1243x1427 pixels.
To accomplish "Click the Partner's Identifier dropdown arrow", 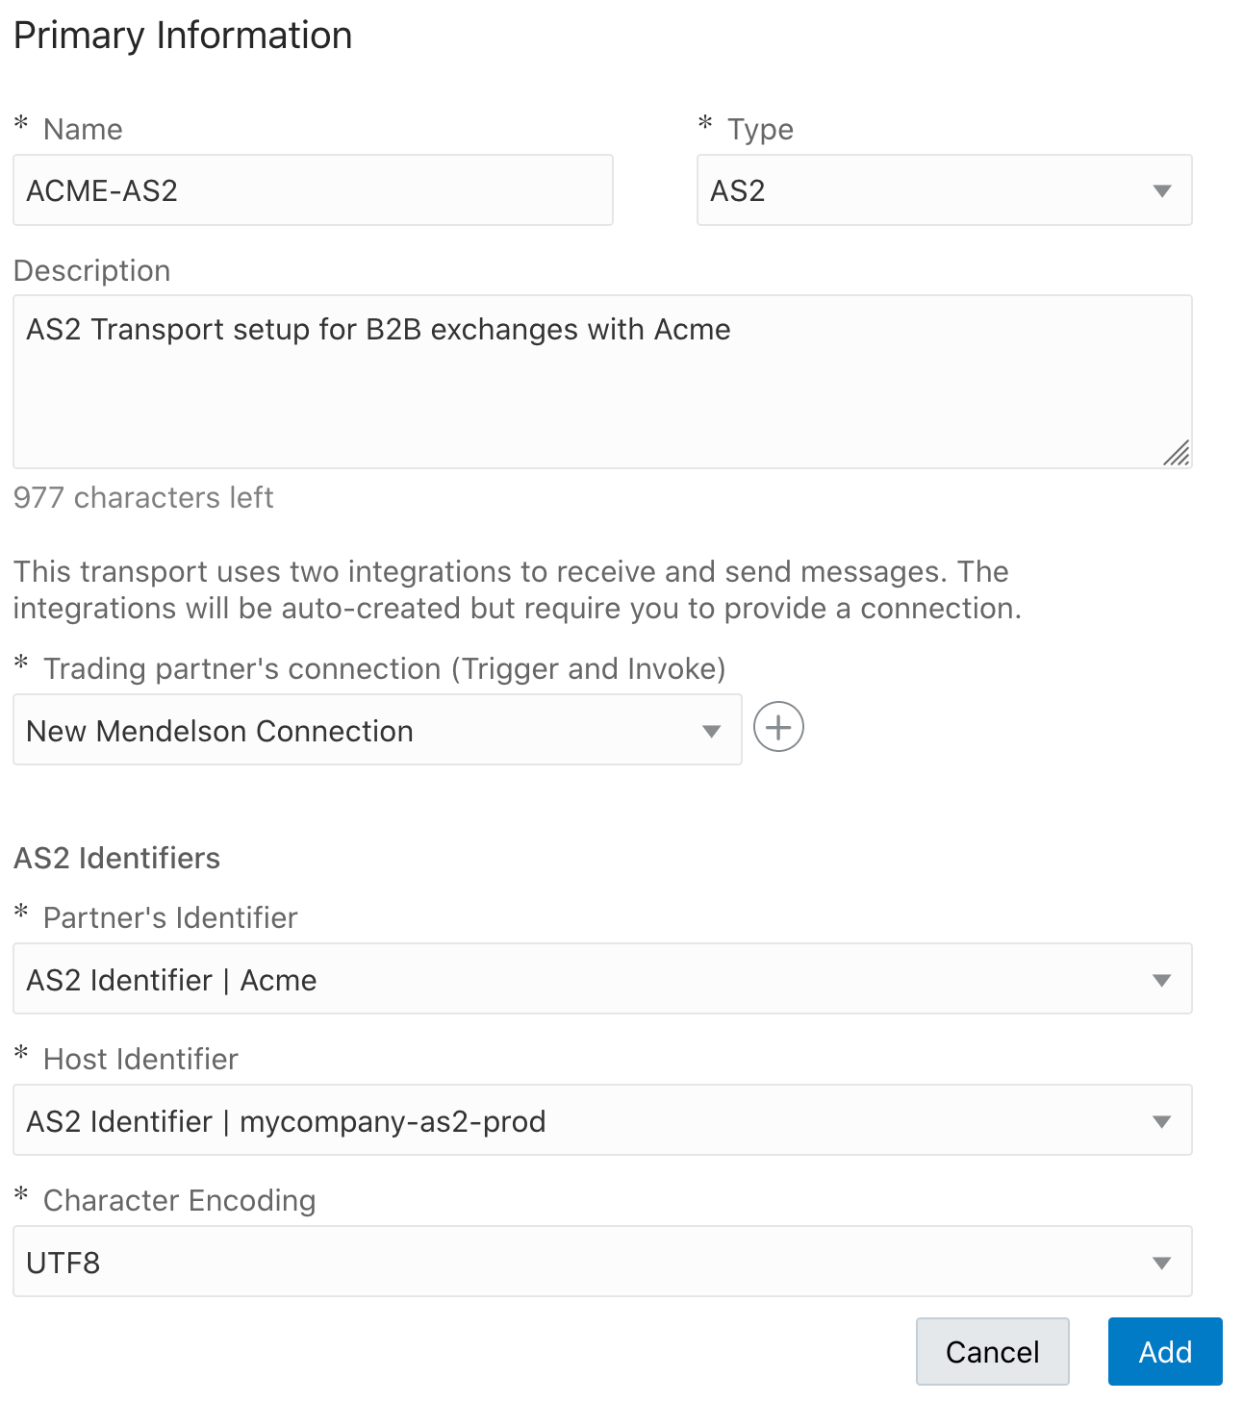I will click(x=1161, y=980).
